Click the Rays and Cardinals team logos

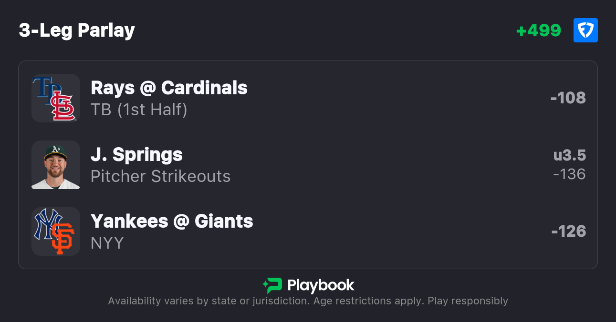click(56, 98)
